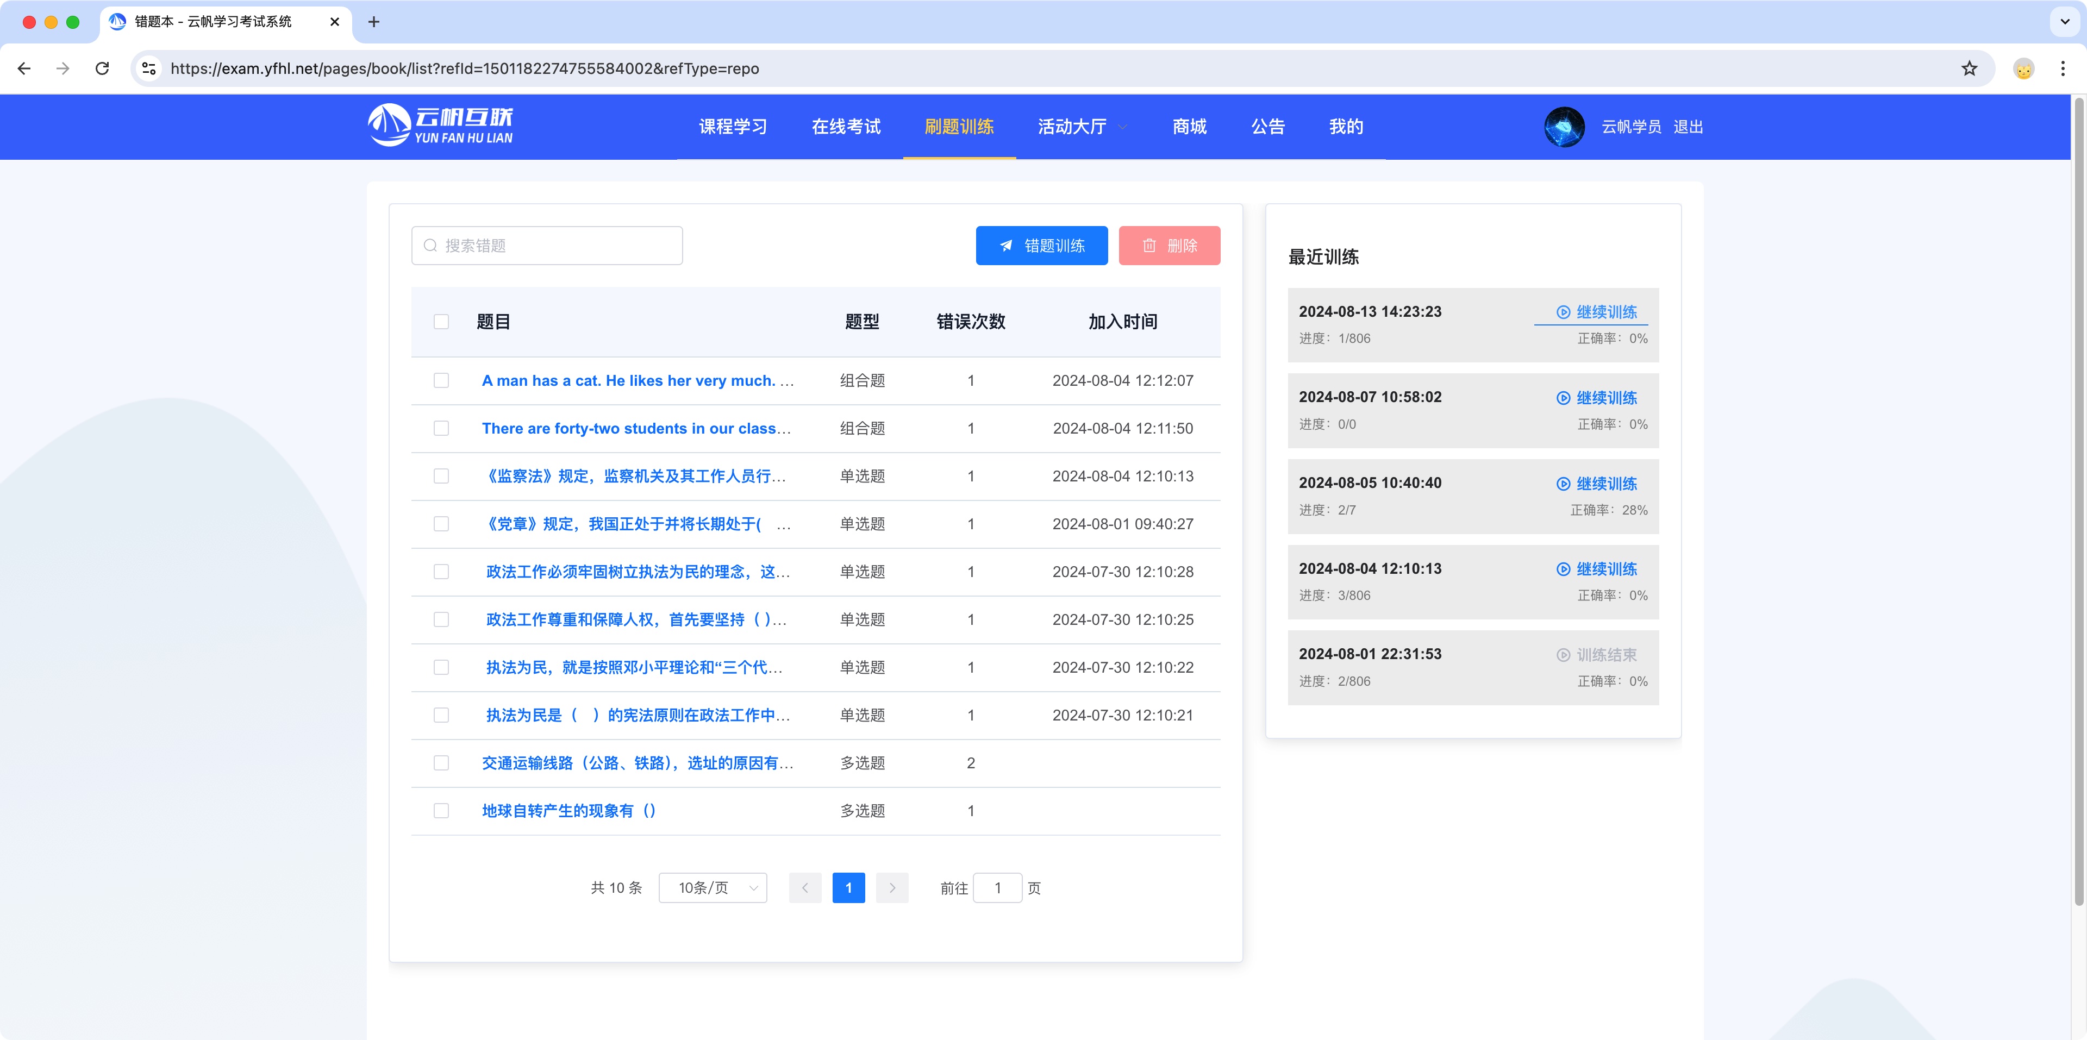Viewport: 2087px width, 1040px height.
Task: Expand the 活动大厅 menu arrow
Action: pyautogui.click(x=1123, y=127)
